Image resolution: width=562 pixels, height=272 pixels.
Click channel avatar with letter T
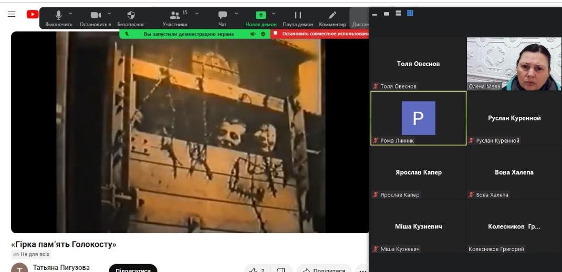coord(19,268)
